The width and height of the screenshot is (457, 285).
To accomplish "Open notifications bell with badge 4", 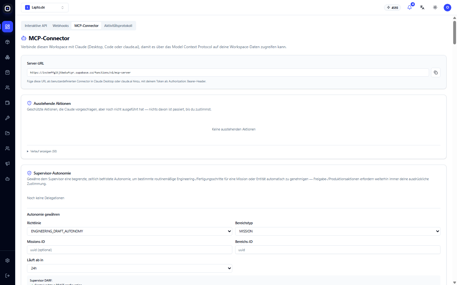I will pyautogui.click(x=410, y=7).
